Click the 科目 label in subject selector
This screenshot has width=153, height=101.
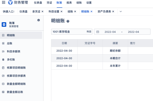tap(89, 32)
